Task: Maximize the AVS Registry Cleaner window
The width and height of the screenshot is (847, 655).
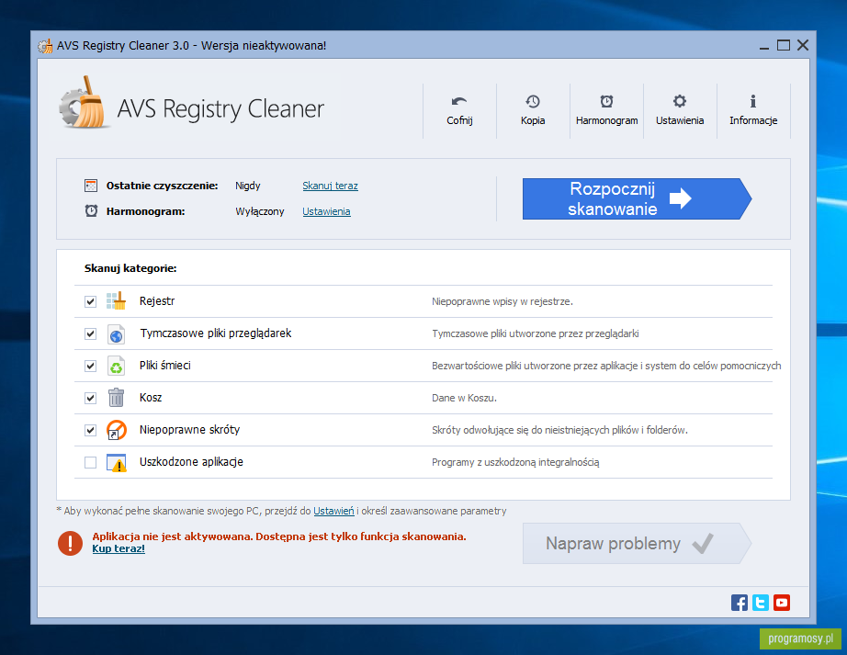Action: point(784,46)
